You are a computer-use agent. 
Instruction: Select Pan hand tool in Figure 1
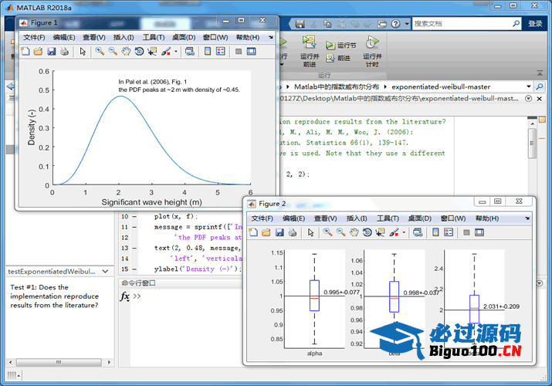(x=126, y=52)
